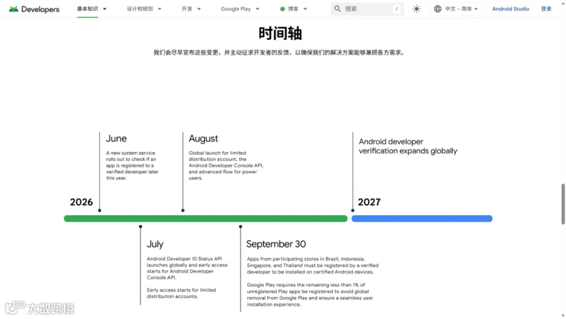
Task: Click the 'Global launch for limited' August description
Action: pyautogui.click(x=226, y=165)
